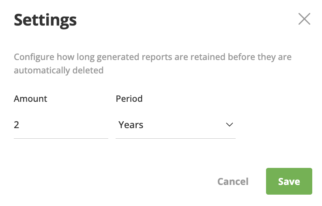322x206 pixels.
Task: Click the empty area right of Years text
Action: coord(183,125)
